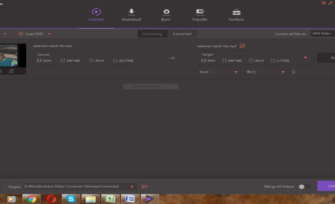Screen dimensions: 335x204
Task: Click the purple Convert All button
Action: [x=326, y=186]
